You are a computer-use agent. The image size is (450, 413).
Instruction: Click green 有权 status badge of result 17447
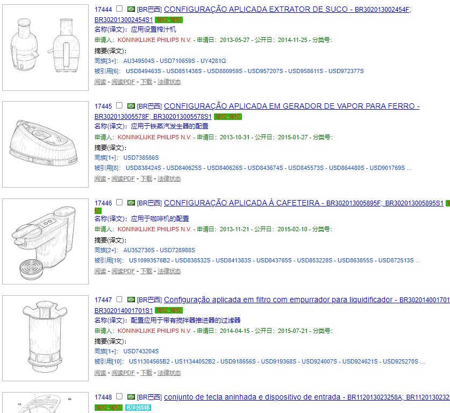coord(169,310)
